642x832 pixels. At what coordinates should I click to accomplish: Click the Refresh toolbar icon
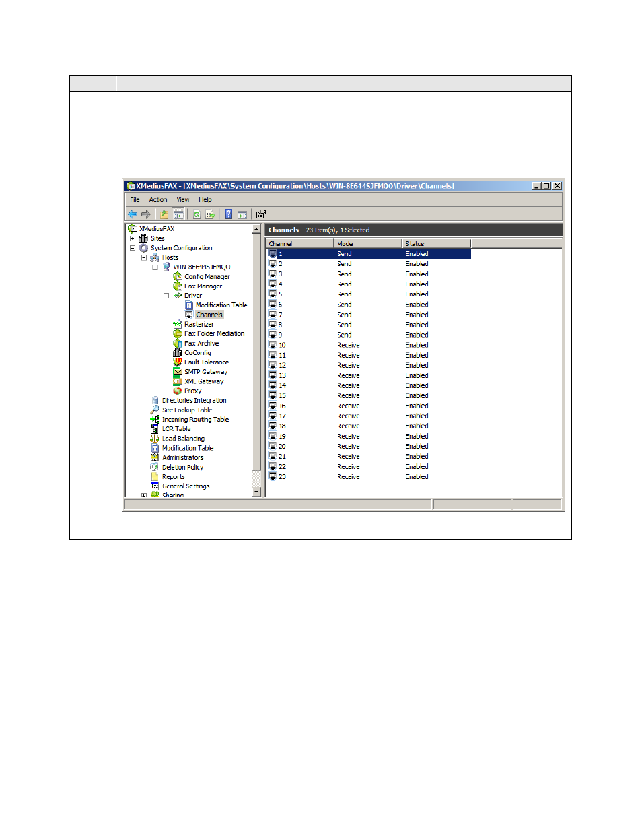coord(197,214)
